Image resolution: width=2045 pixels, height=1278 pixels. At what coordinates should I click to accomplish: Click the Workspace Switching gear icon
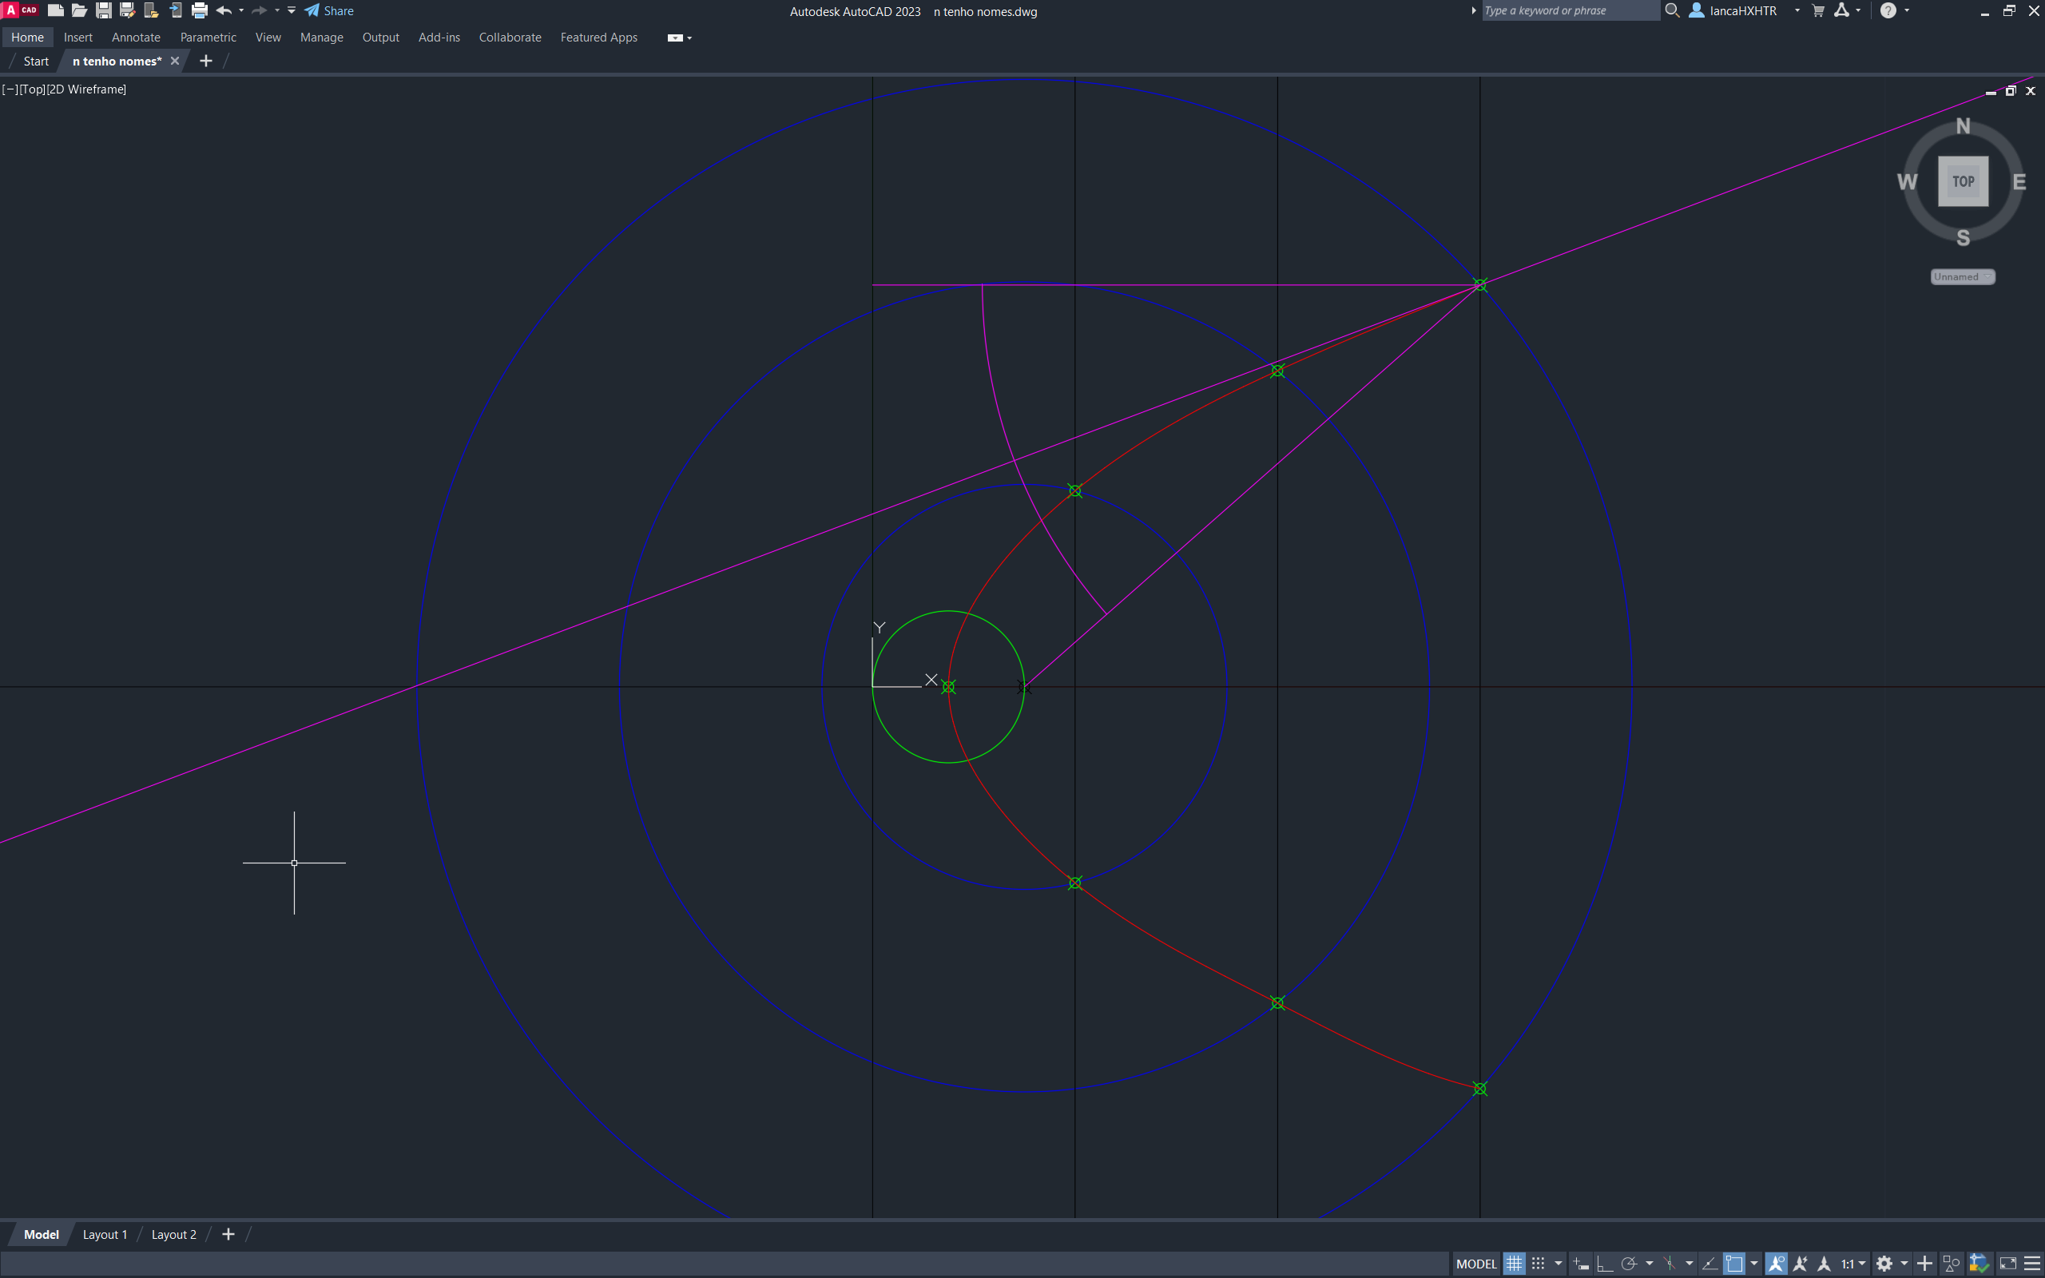click(1884, 1264)
